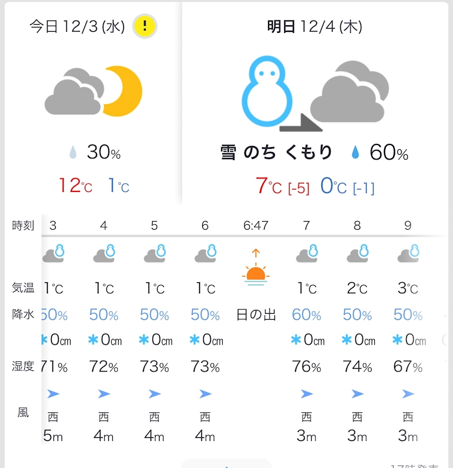
Task: Tap the 3 o'clock snow cloud icon
Action: (x=53, y=253)
